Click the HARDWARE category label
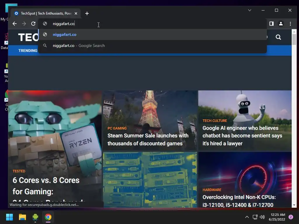The image size is (299, 224). 212,190
